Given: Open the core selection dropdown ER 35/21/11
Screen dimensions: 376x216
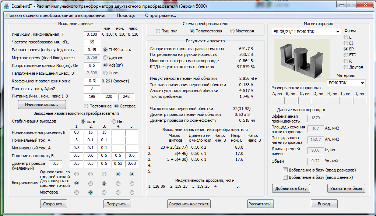Looking at the screenshot, I should pos(306,32).
